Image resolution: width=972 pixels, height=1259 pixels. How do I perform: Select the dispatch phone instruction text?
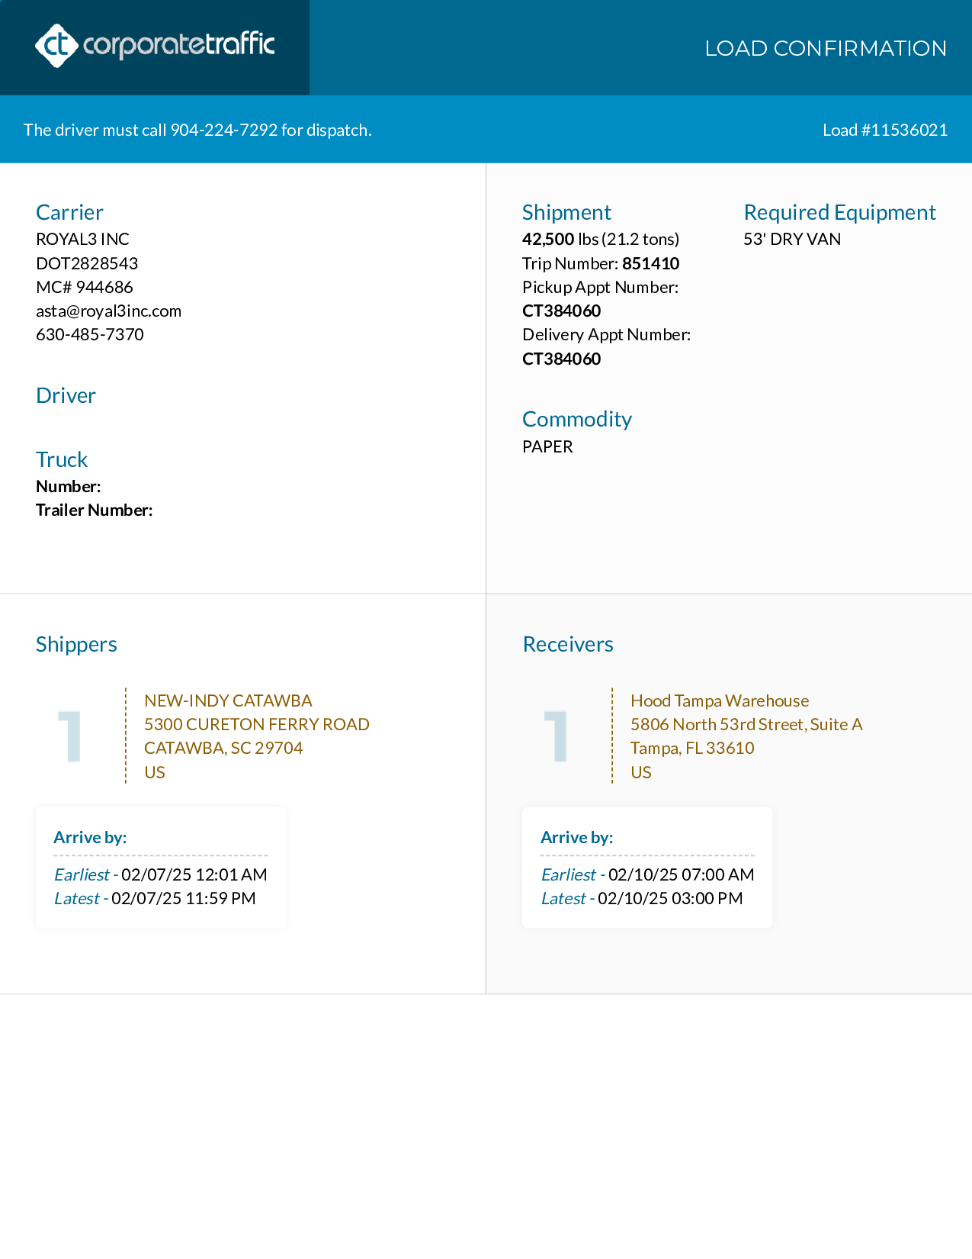point(197,130)
